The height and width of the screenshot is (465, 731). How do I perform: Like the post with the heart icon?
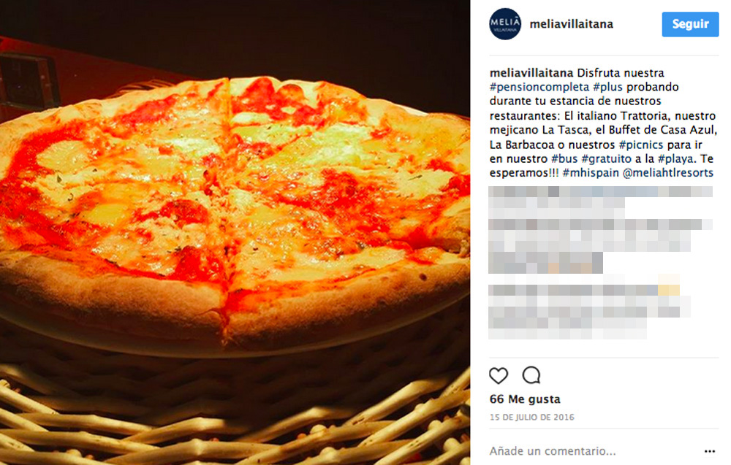pyautogui.click(x=499, y=376)
